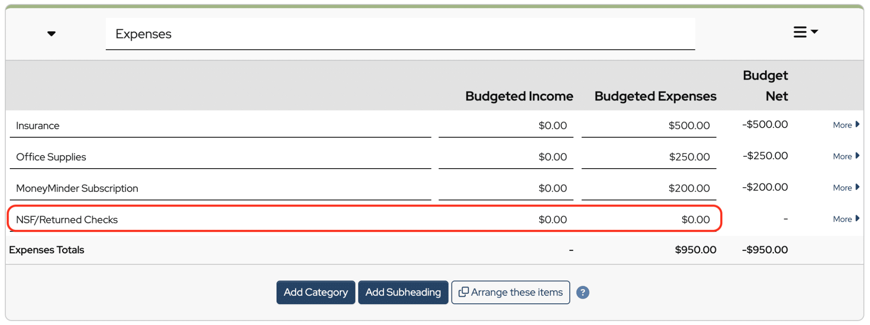Select the Expenses Totals net -$950.00 amount
The image size is (870, 325).
coord(765,250)
